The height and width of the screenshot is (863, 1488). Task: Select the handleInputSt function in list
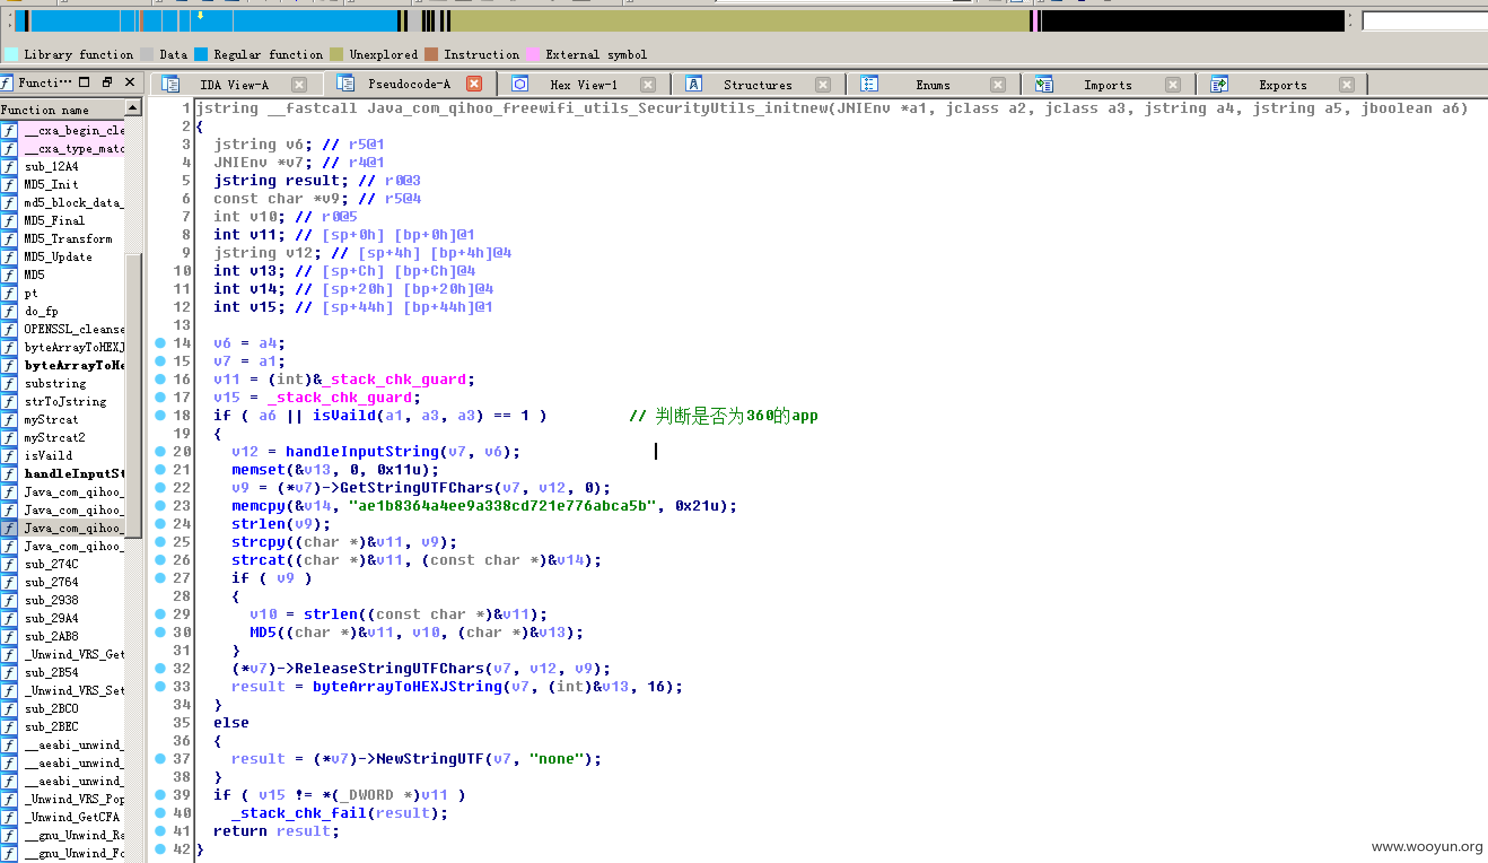[x=74, y=474]
